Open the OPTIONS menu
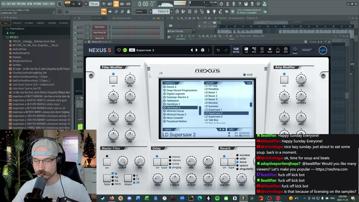359x202 pixels. (37, 4)
